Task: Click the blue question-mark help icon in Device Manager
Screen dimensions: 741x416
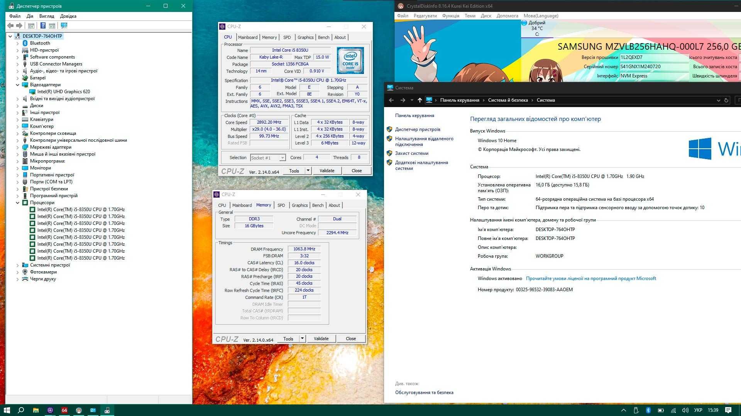Action: [43, 25]
